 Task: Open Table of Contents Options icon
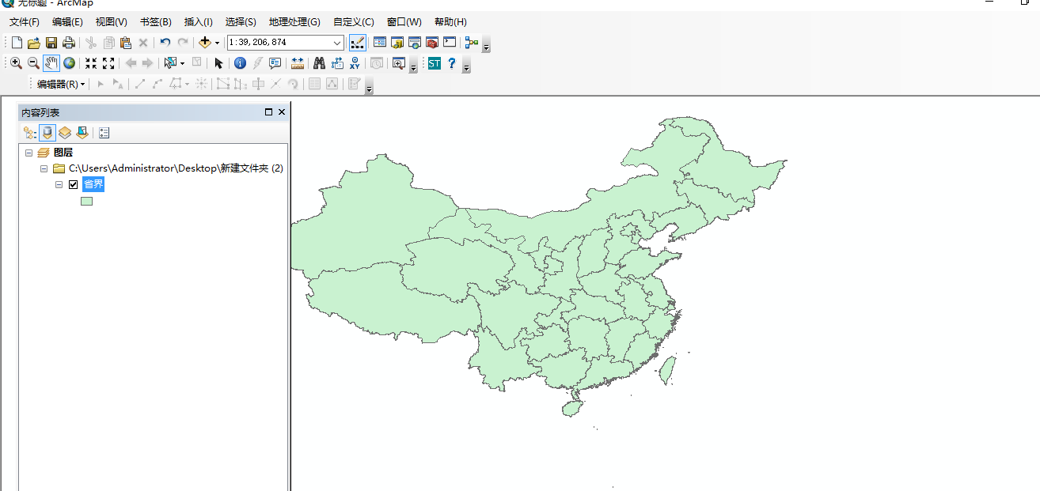pyautogui.click(x=104, y=133)
